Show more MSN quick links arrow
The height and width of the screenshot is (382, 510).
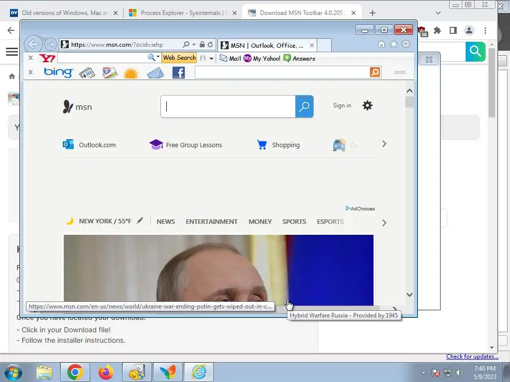(x=384, y=144)
